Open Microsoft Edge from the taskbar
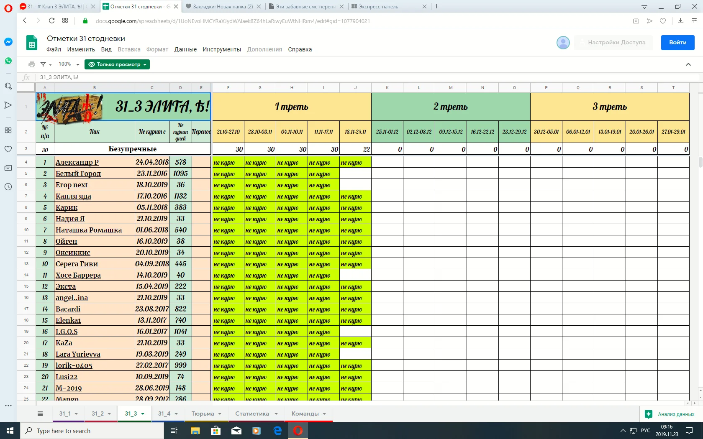The height and width of the screenshot is (439, 703). point(277,431)
